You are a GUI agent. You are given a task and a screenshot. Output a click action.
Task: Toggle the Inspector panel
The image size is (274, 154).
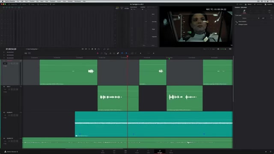coord(268,4)
